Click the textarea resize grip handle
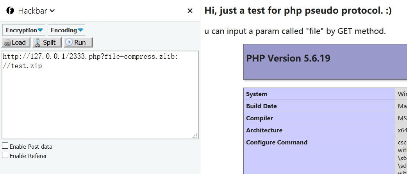Image resolution: width=407 pixels, height=174 pixels. [195, 136]
